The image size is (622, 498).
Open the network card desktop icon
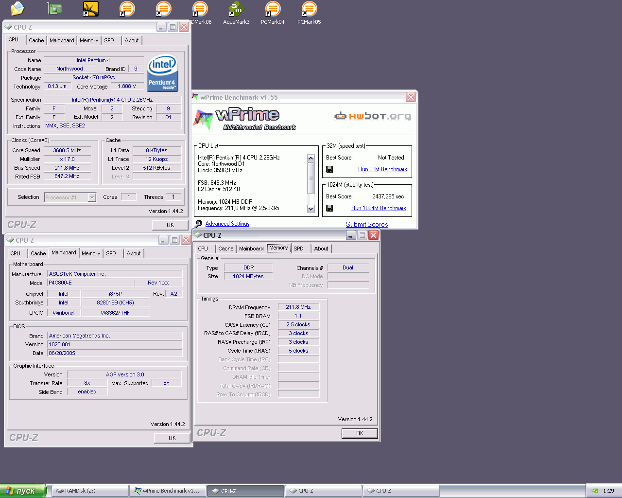(54, 9)
